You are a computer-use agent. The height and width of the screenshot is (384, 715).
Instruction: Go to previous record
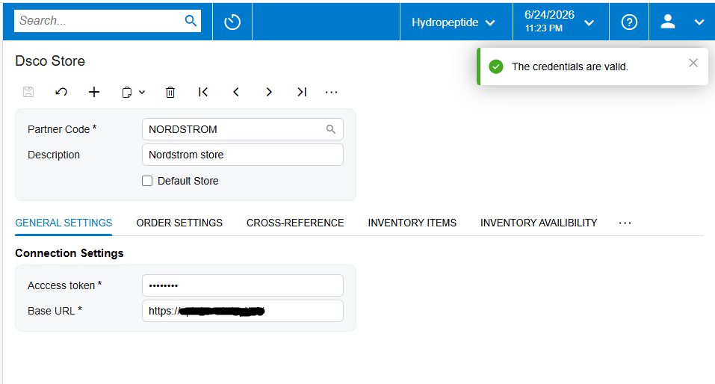(236, 92)
